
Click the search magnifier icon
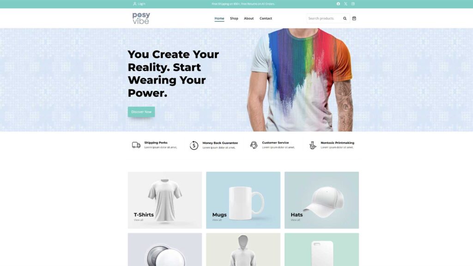pos(345,18)
